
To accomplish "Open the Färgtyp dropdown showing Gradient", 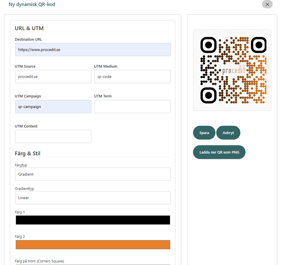I will click(x=93, y=174).
